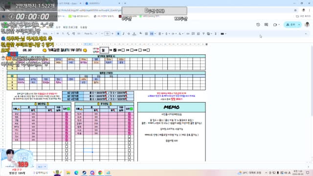Increase font size with plus button

tap(112, 34)
